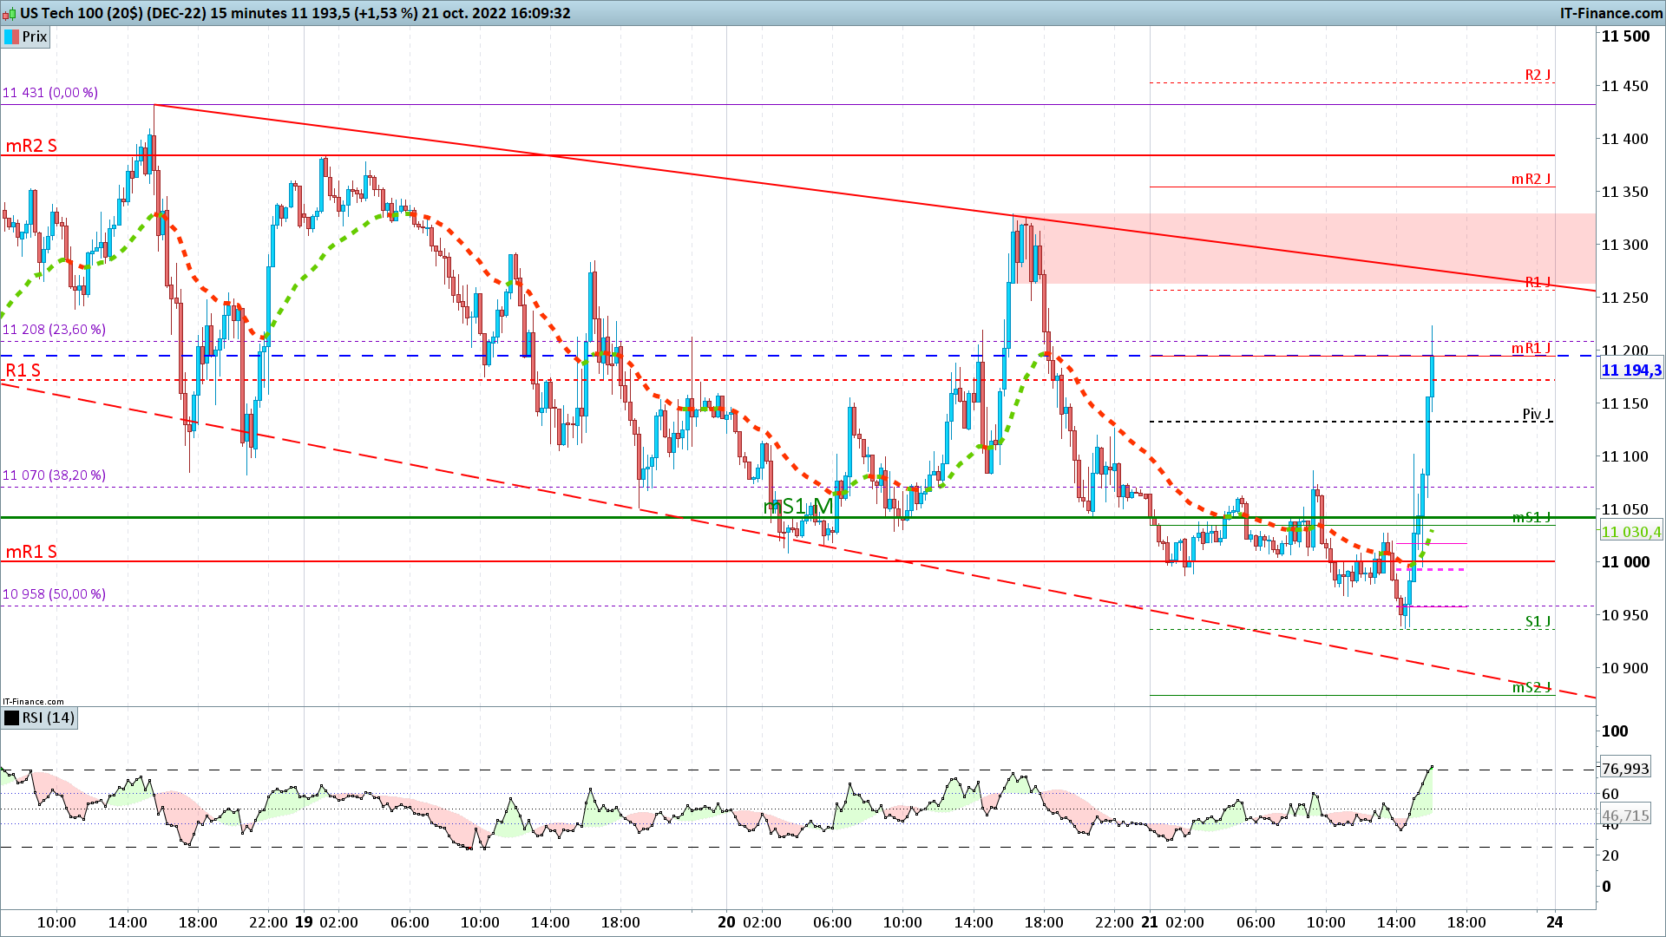Viewport: 1666px width, 937px height.
Task: Click the grey RSI average tag 46,715
Action: click(1625, 816)
